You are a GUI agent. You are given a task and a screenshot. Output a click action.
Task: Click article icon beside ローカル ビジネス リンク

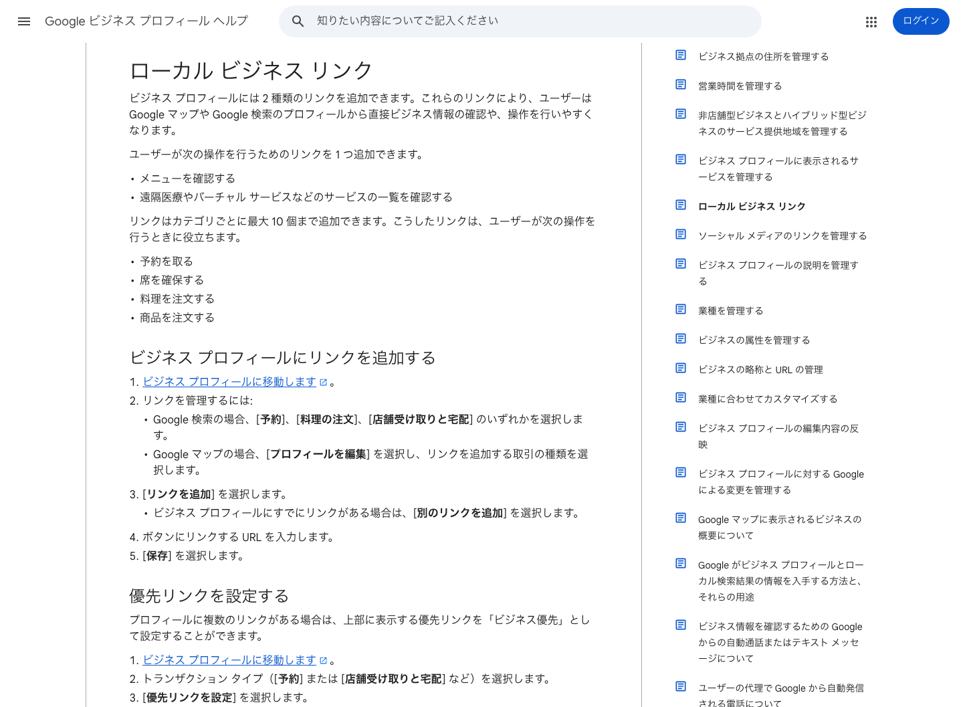pyautogui.click(x=681, y=205)
